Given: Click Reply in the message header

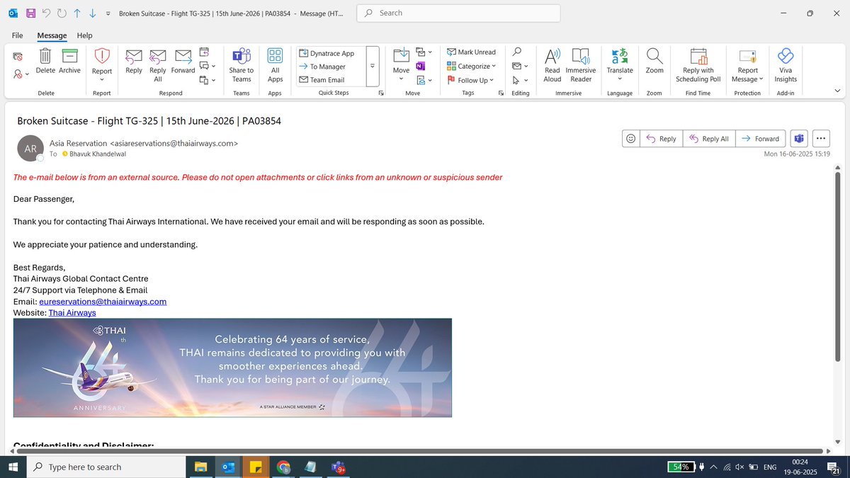Looking at the screenshot, I should (x=661, y=139).
